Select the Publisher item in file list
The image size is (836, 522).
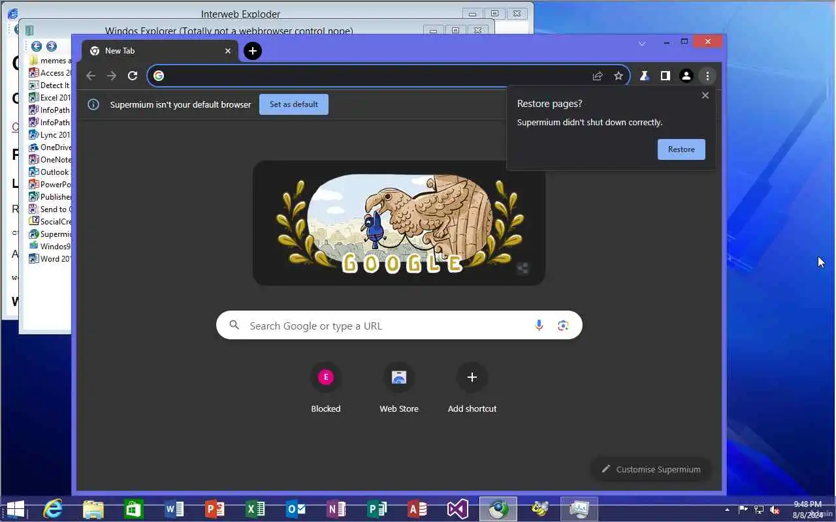pyautogui.click(x=50, y=197)
